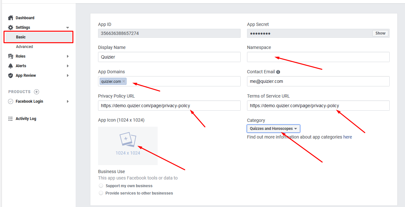This screenshot has width=405, height=207.
Task: Expand Facebook Login submenu arrow
Action: [68, 101]
